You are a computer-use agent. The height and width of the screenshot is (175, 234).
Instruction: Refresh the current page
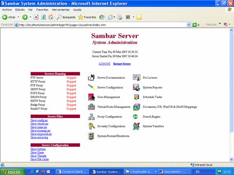(x=43, y=17)
